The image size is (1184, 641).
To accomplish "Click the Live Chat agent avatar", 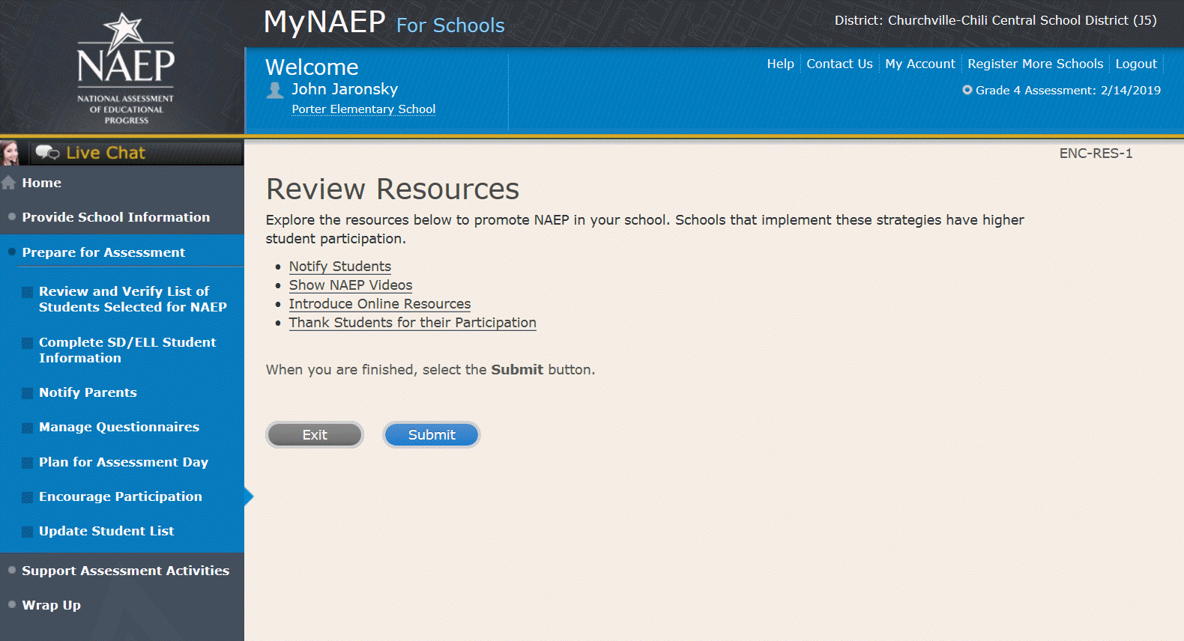I will coord(10,153).
